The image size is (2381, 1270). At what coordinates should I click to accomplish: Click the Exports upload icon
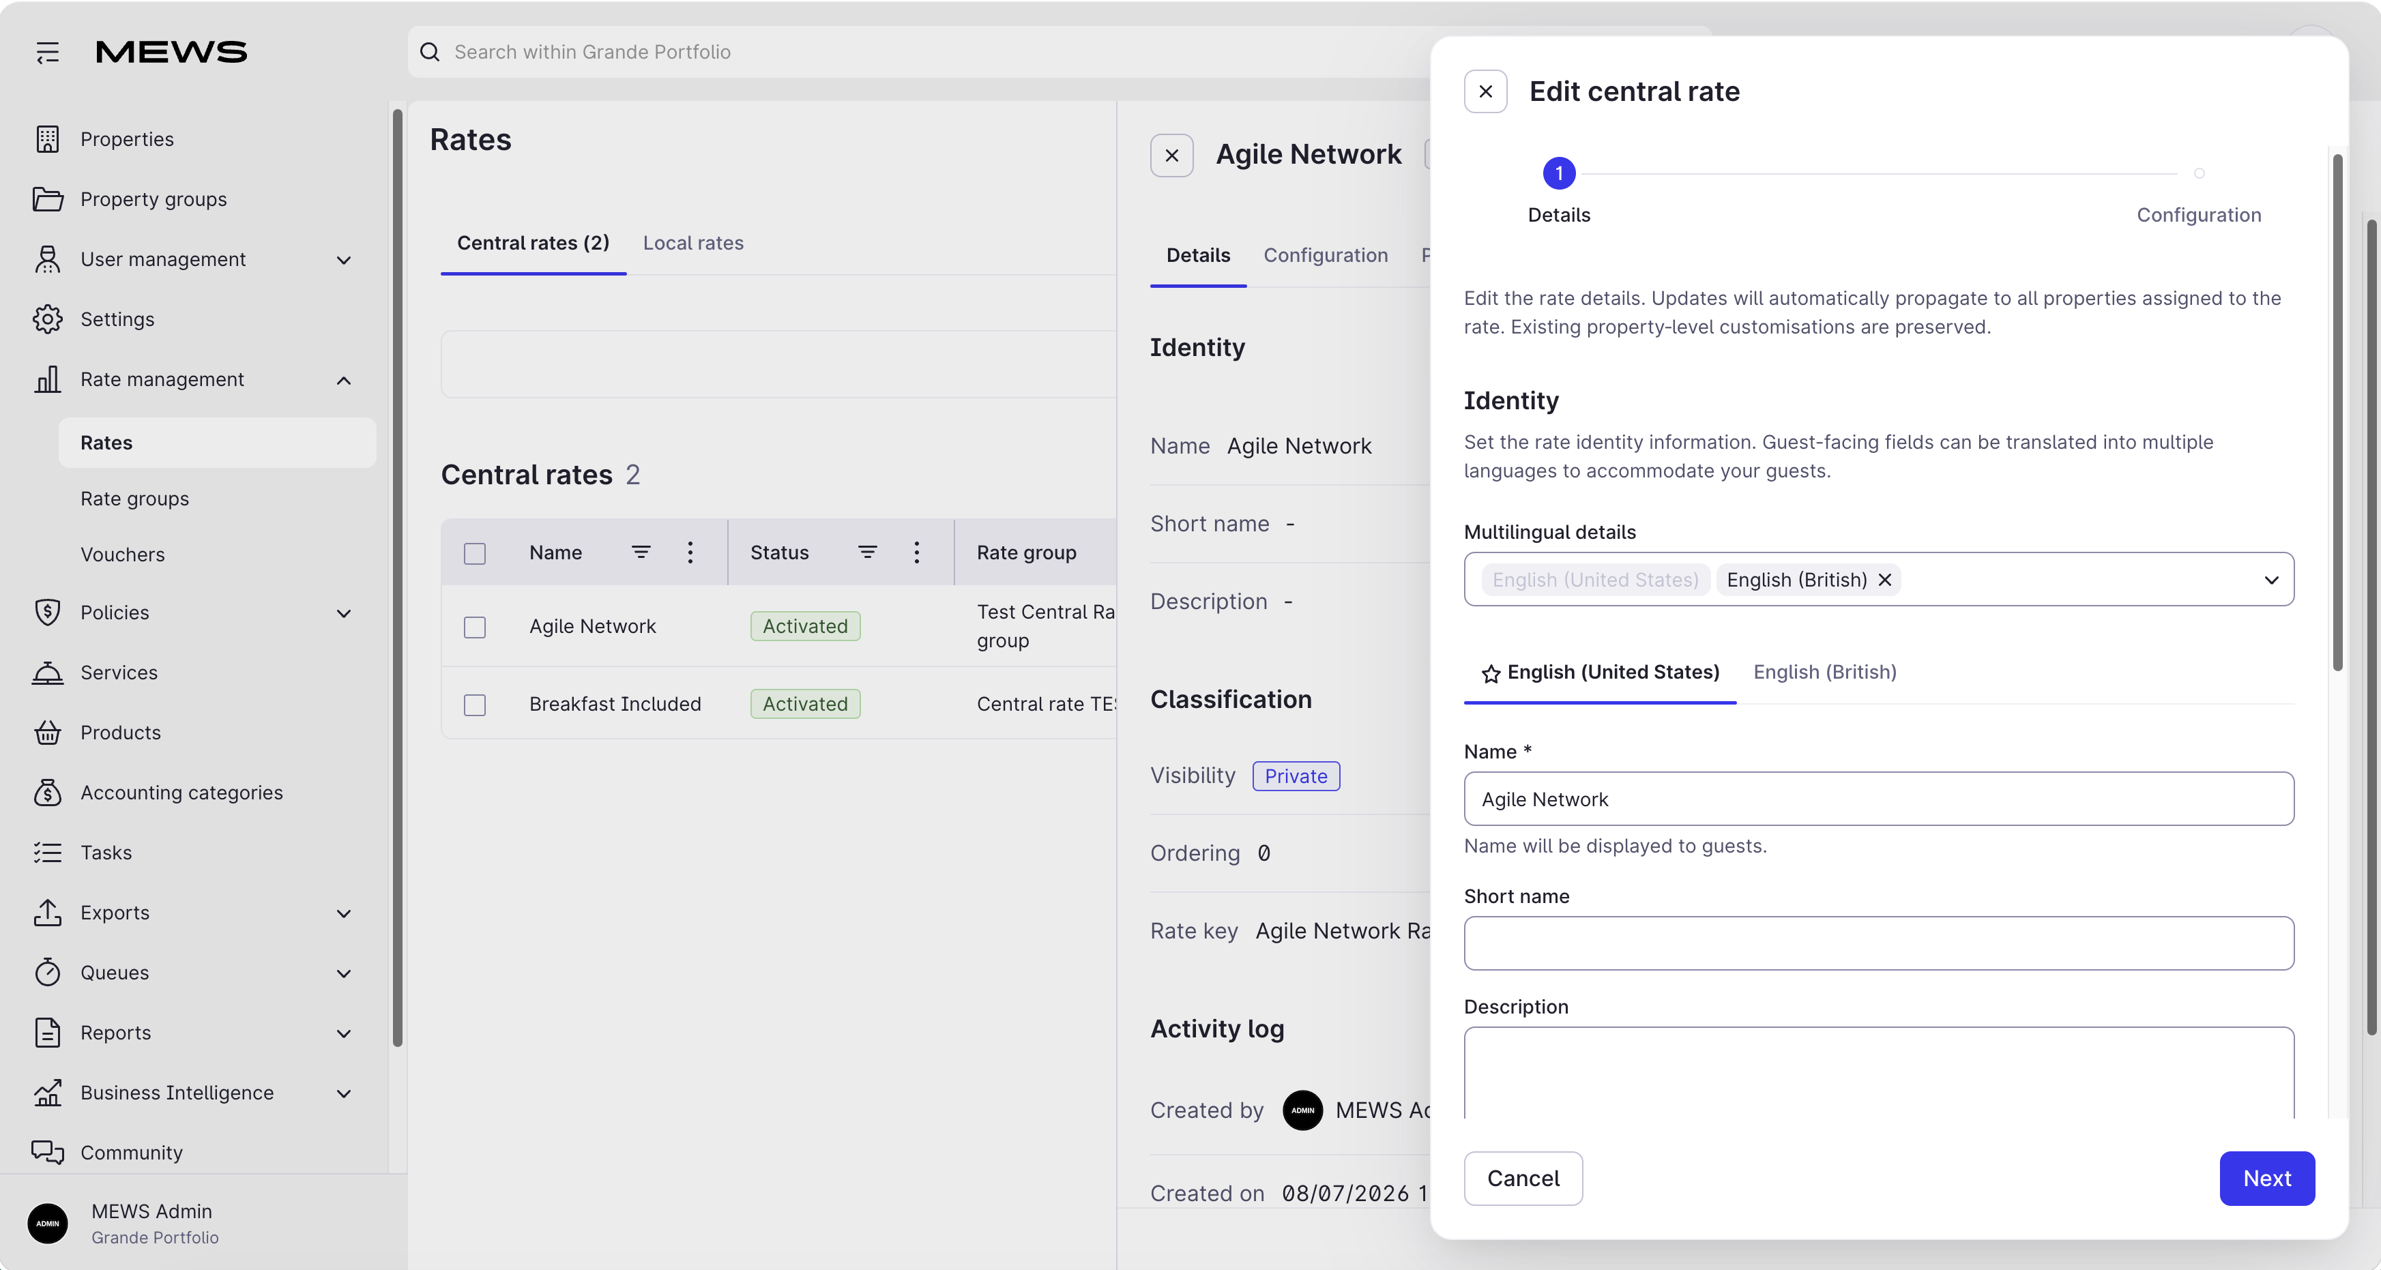[x=47, y=913]
